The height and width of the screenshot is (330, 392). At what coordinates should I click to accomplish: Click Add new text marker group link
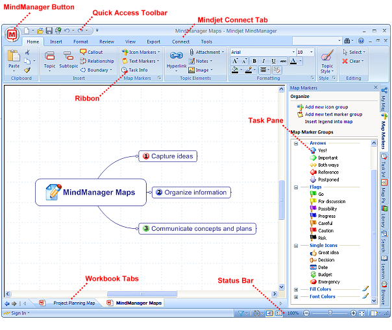coord(334,114)
